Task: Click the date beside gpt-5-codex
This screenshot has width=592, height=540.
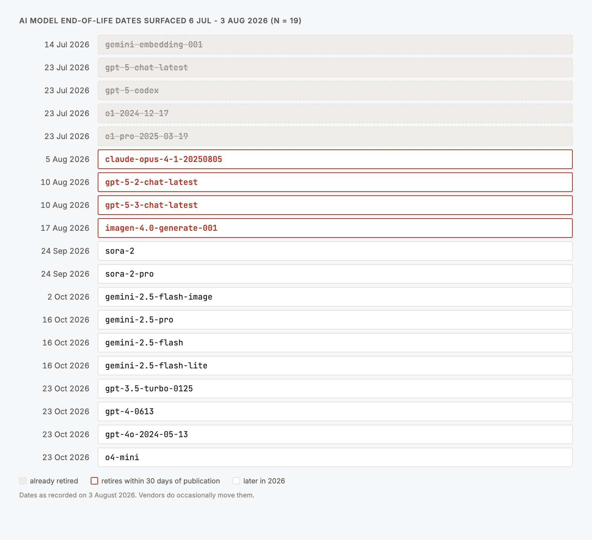Action: (x=67, y=91)
